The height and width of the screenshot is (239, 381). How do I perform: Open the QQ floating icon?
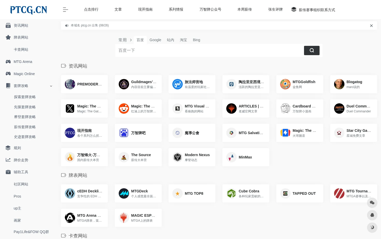tap(372, 215)
